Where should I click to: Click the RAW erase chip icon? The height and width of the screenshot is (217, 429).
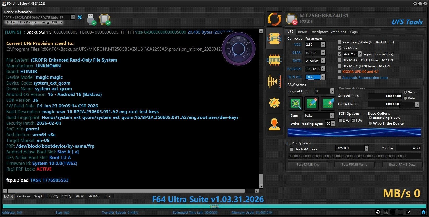tap(328, 103)
